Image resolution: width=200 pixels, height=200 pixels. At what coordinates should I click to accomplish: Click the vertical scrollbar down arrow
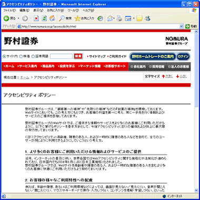pyautogui.click(x=196, y=190)
